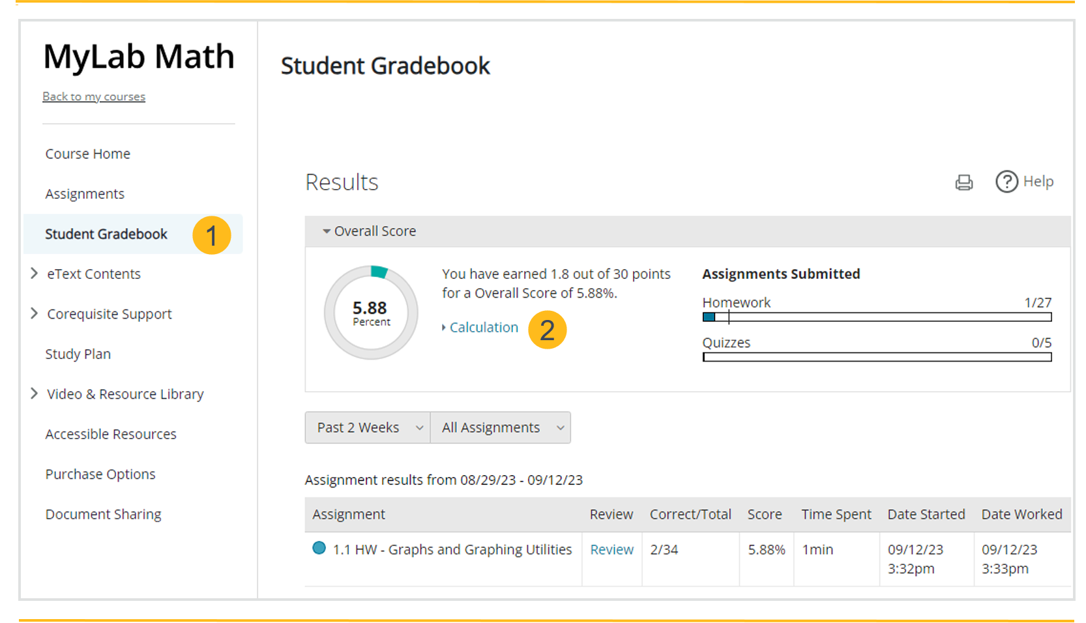Click the print results icon
The width and height of the screenshot is (1086, 623).
(963, 182)
